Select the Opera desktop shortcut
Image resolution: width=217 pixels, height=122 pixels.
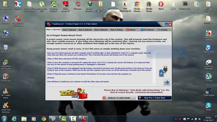coord(161,5)
